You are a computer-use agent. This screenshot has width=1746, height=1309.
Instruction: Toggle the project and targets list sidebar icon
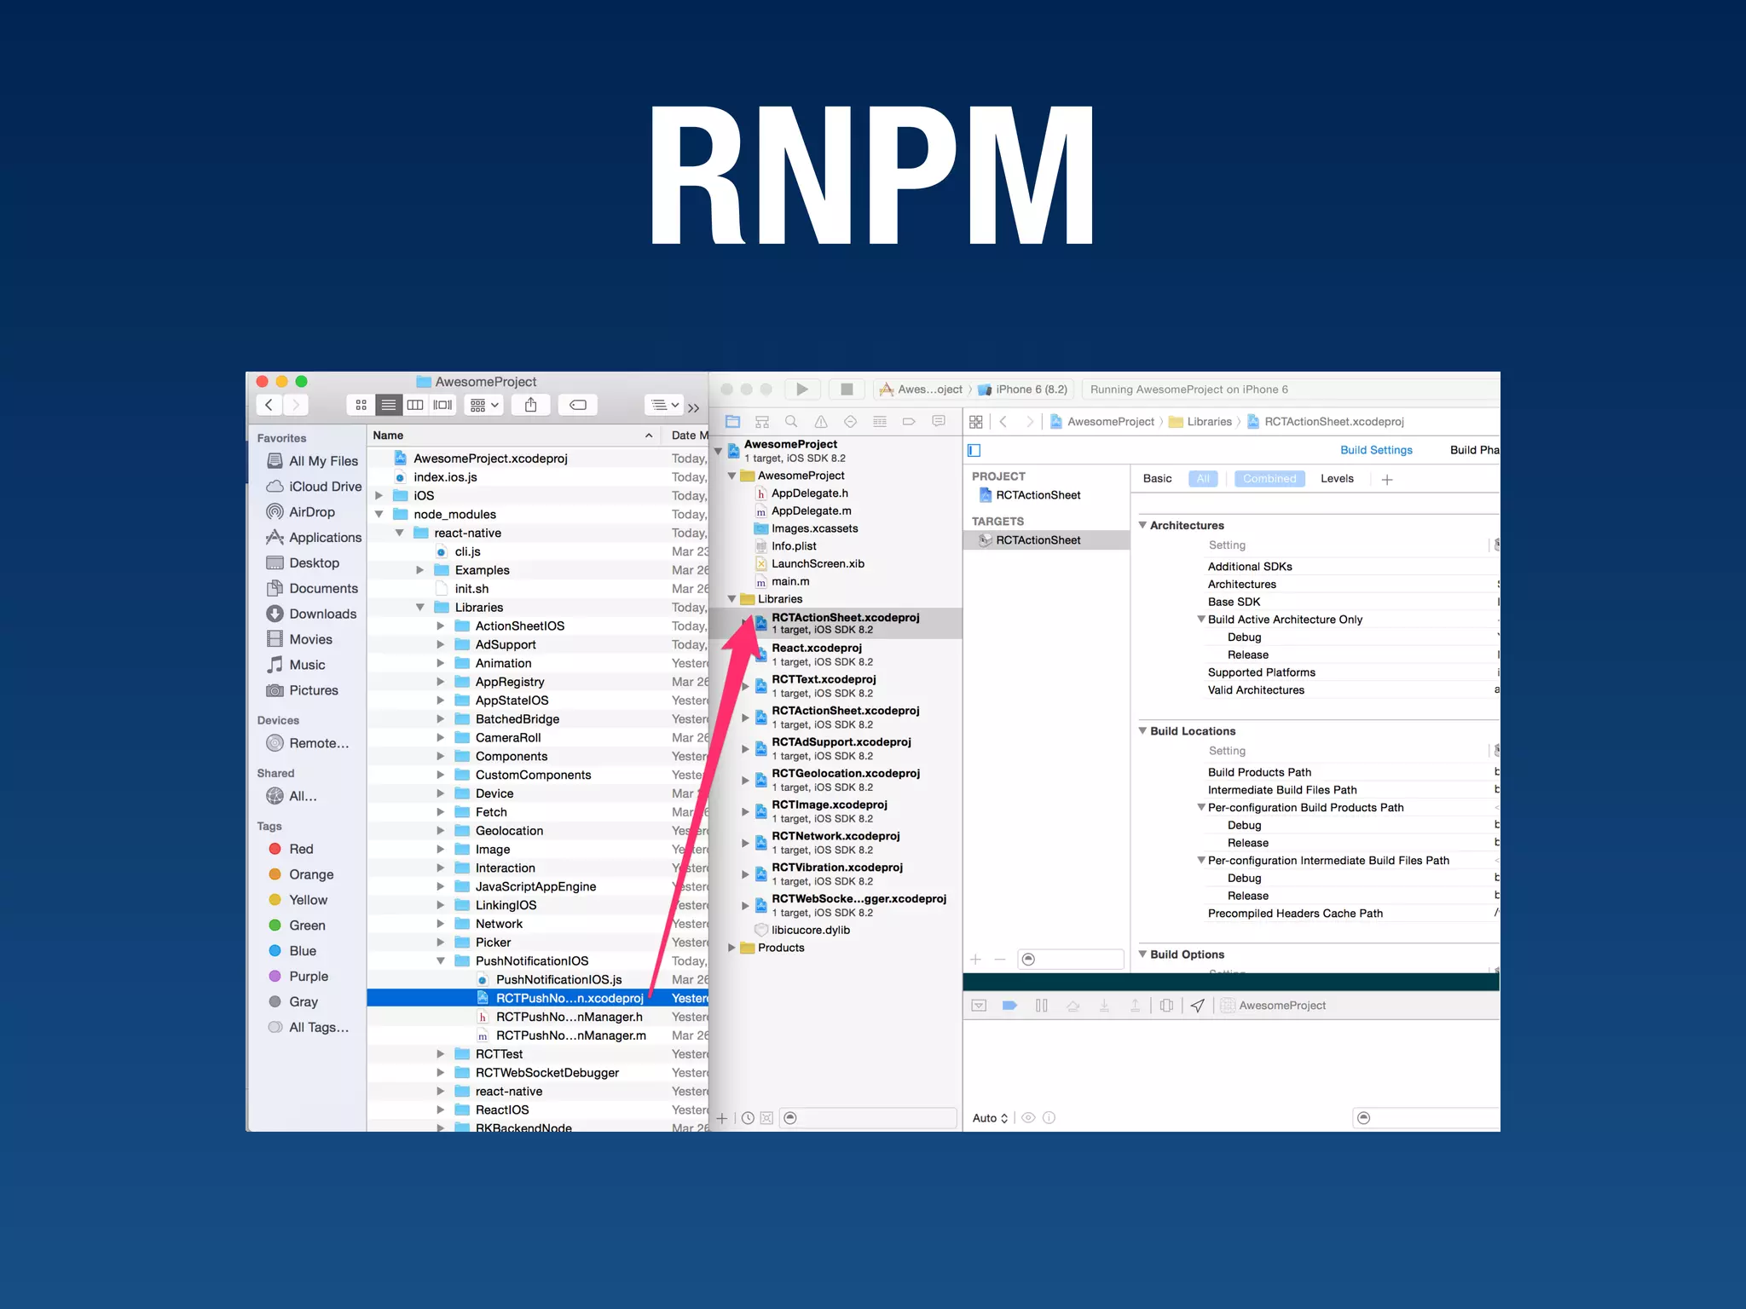click(x=974, y=450)
